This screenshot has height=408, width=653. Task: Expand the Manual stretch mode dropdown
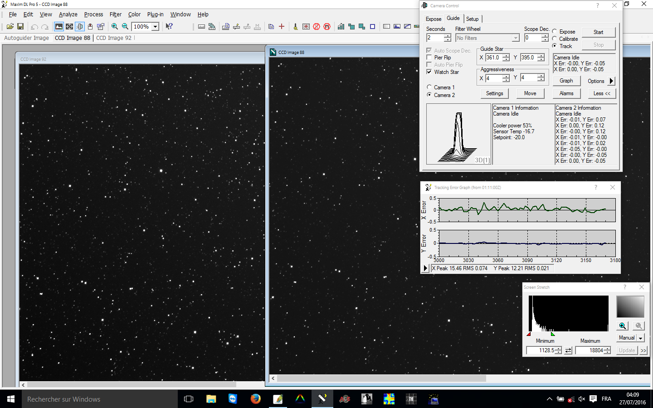[640, 338]
